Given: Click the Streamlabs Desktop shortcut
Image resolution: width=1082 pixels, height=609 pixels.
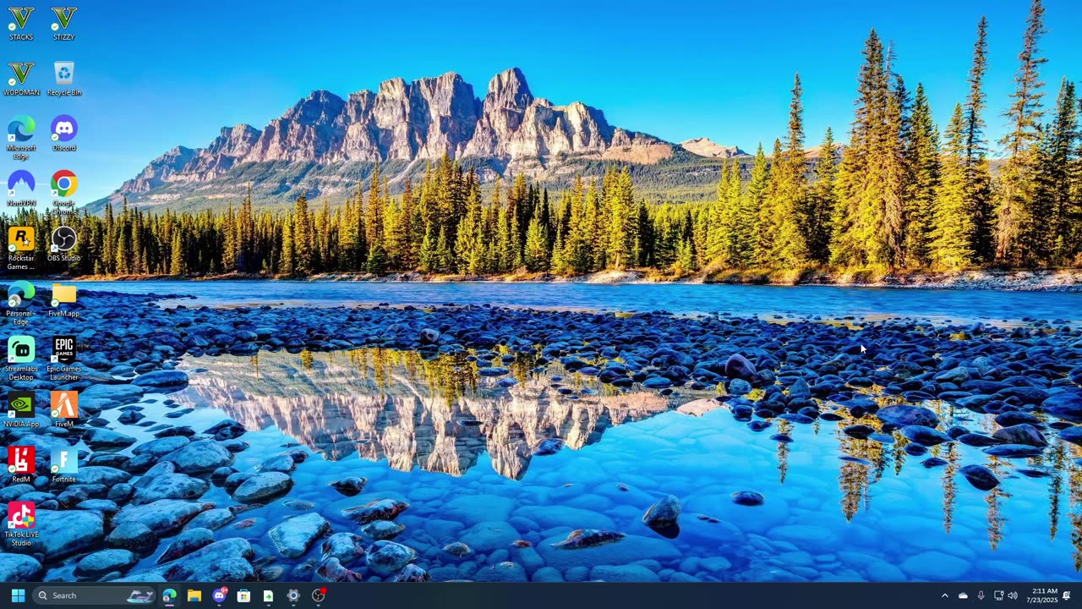Looking at the screenshot, I should (21, 359).
